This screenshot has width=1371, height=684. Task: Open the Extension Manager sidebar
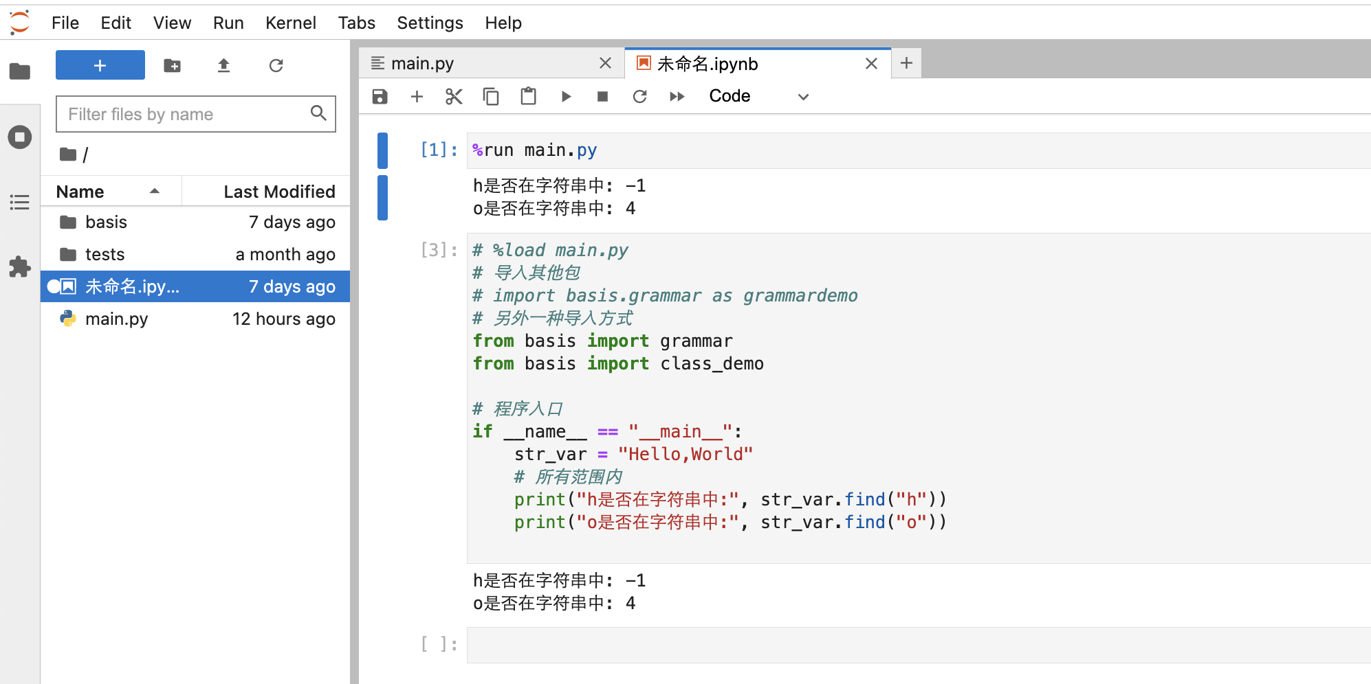coord(20,266)
